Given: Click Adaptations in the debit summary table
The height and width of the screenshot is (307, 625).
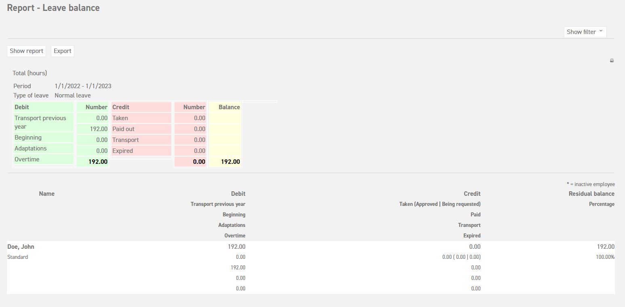Looking at the screenshot, I should 30,148.
